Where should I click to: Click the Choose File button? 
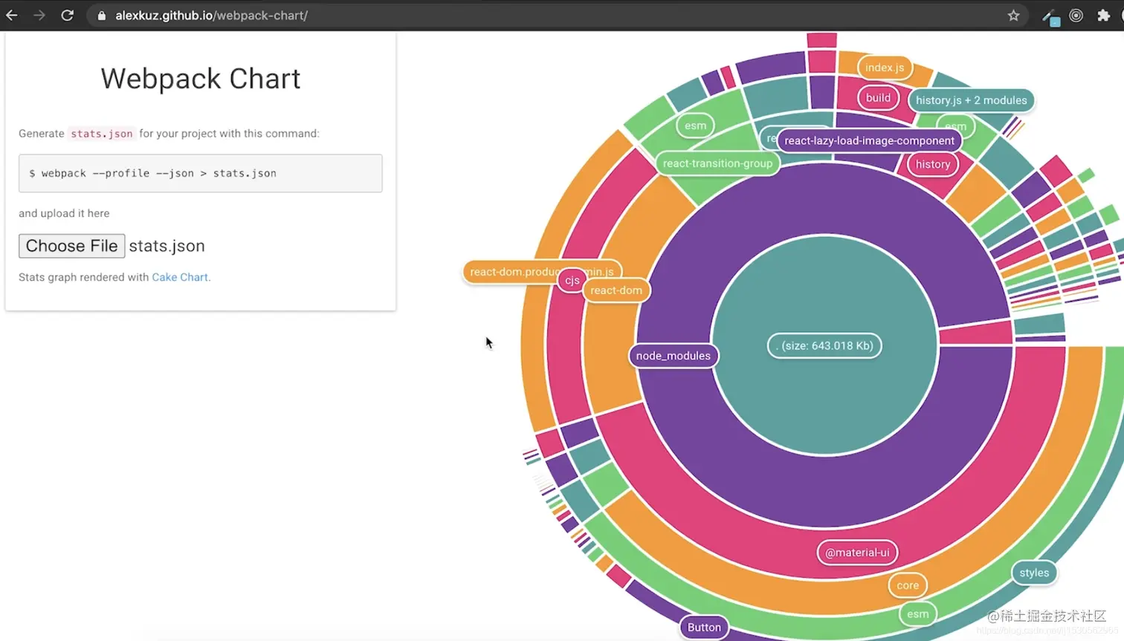coord(71,246)
